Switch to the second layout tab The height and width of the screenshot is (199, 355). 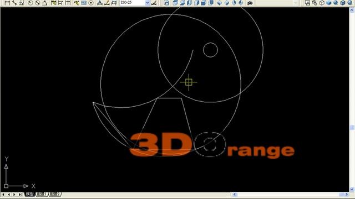(x=55, y=194)
